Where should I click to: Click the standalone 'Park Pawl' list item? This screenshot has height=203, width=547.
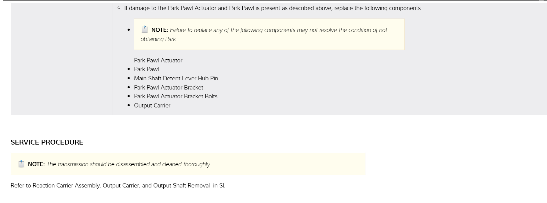(x=147, y=69)
